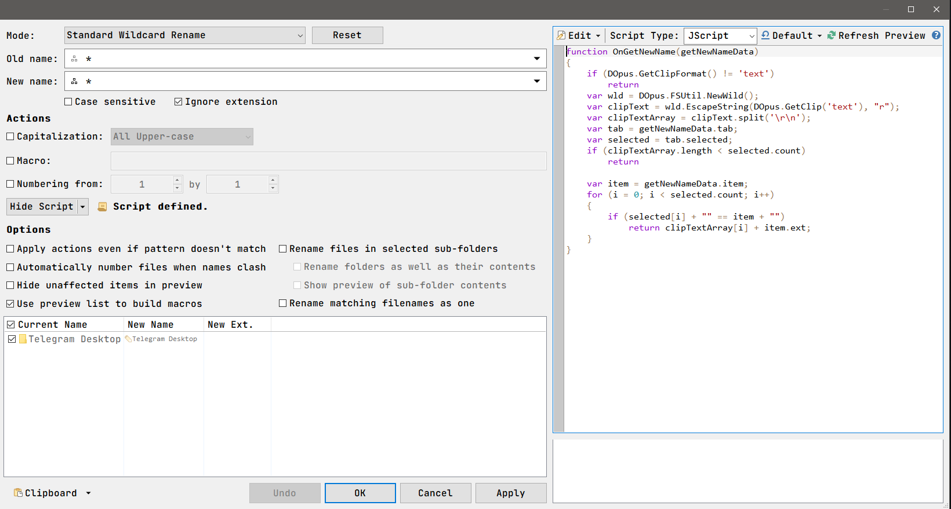Viewport: 951px width, 509px height.
Task: Click 'return clipTextArray[i] + item.ext;' line
Action: 719,228
